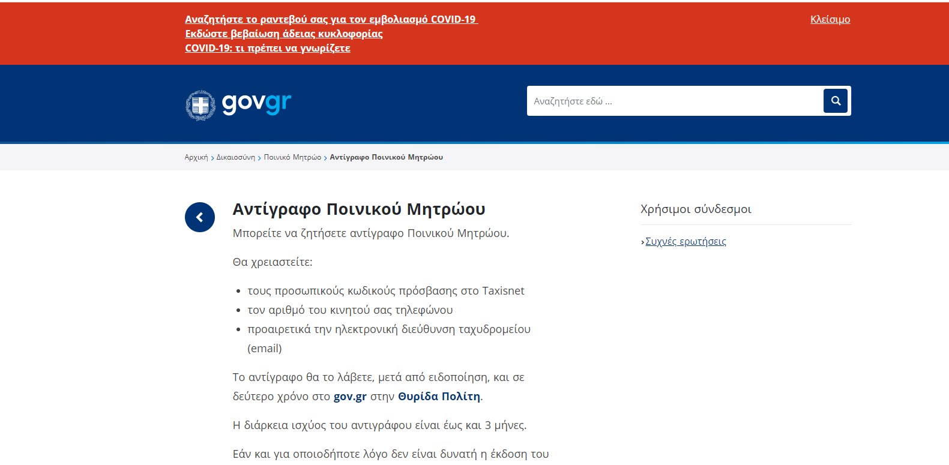
Task: Navigate to Αρχική in the breadcrumb
Action: tap(196, 157)
